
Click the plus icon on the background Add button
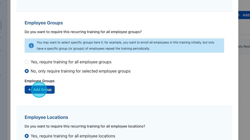[x=239, y=15]
